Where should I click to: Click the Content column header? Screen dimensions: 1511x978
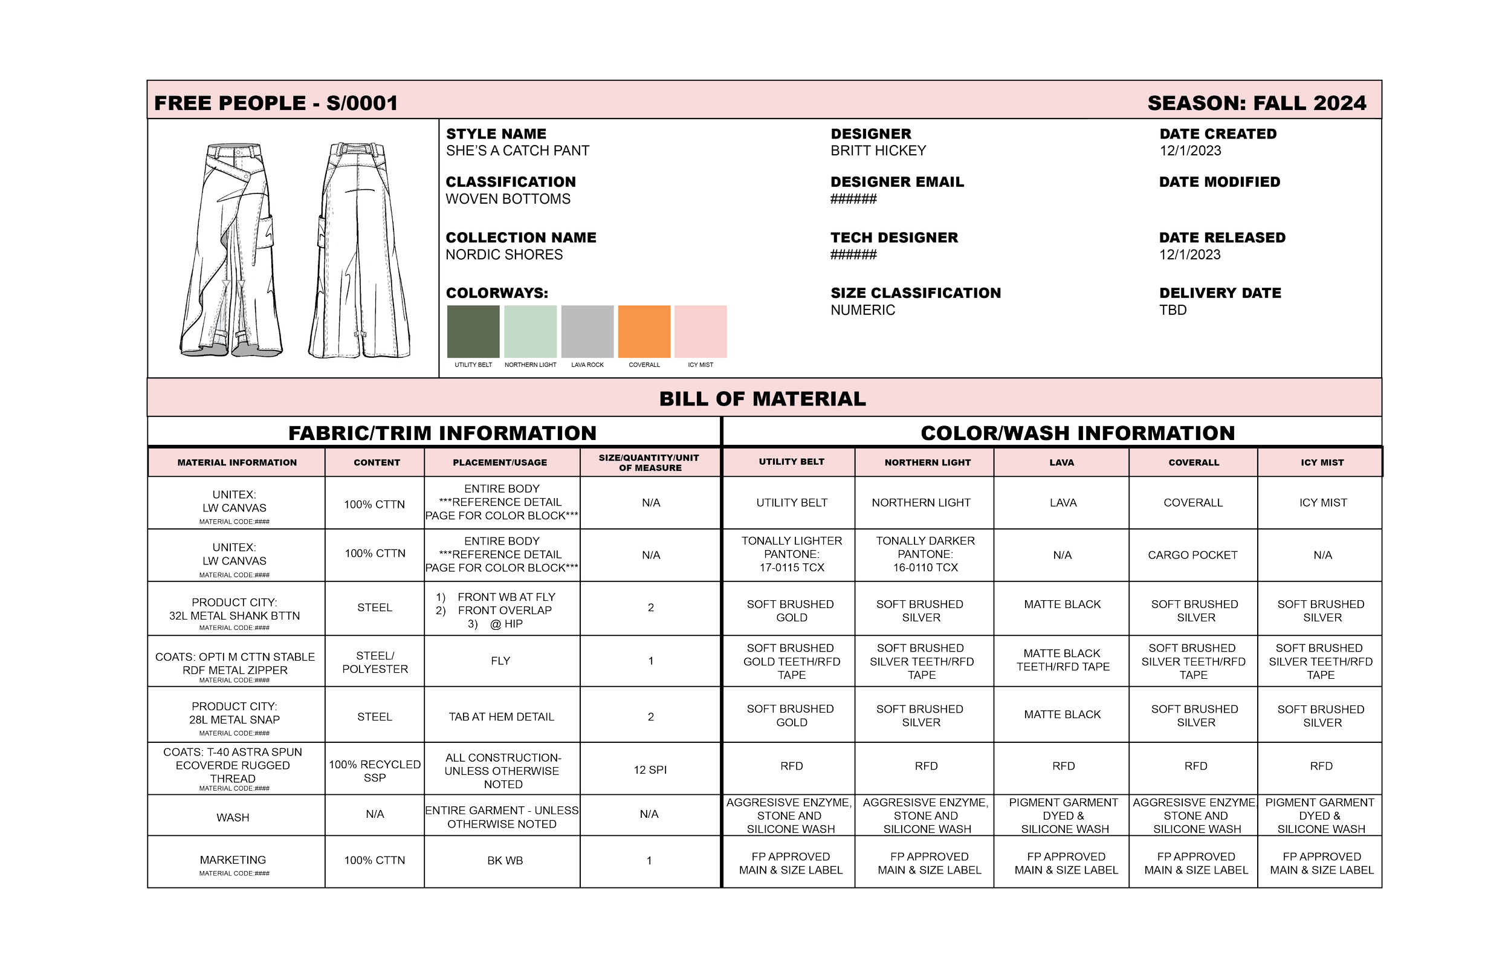(x=377, y=462)
